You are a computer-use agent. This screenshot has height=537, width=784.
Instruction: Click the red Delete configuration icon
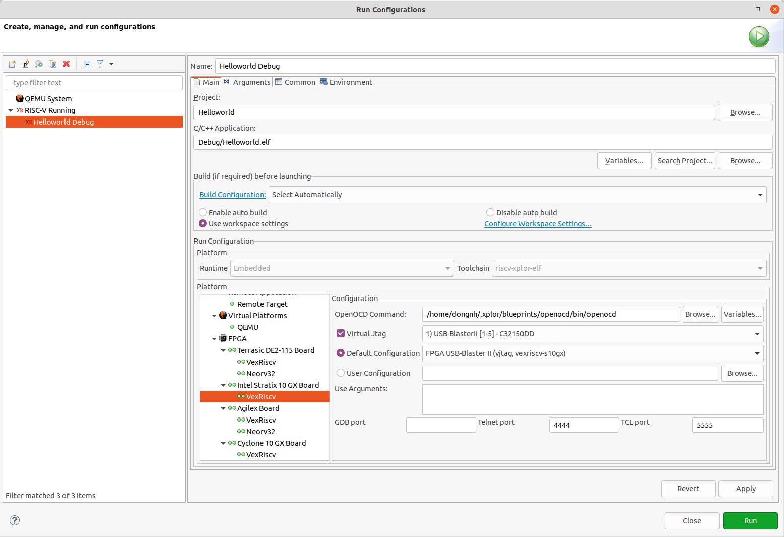[66, 64]
